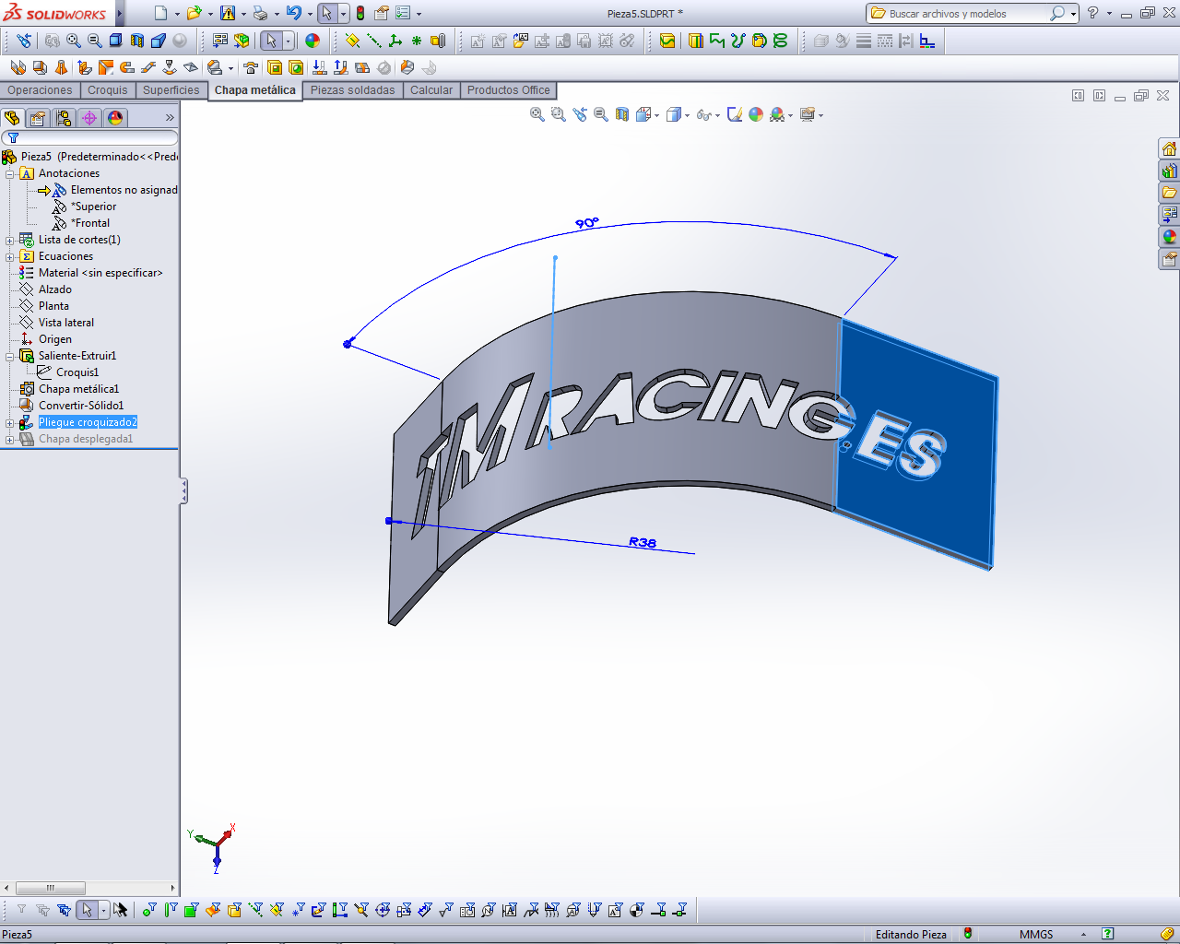This screenshot has height=944, width=1180.
Task: Click the Base flange sheet metal icon
Action: click(x=18, y=67)
